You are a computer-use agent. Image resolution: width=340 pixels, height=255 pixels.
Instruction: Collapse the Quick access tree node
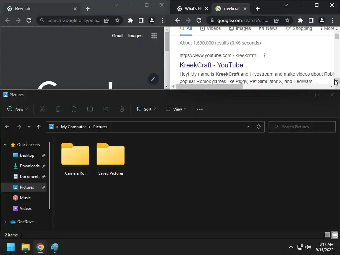[5, 145]
